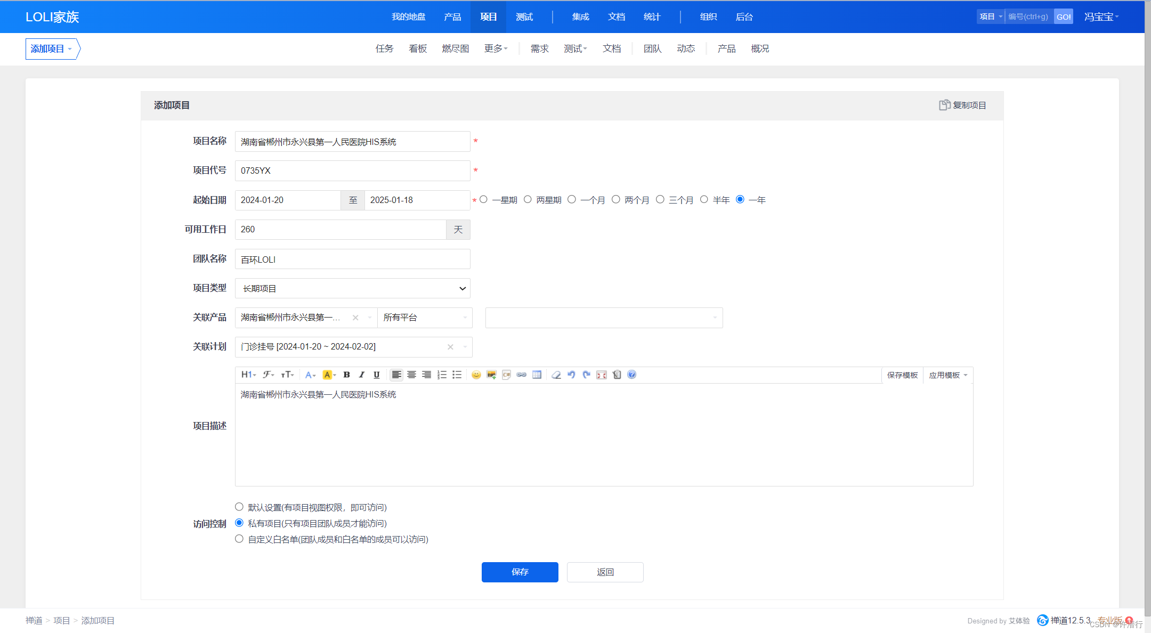Go to 我的地盘 in top navigation
The image size is (1151, 633).
click(409, 17)
